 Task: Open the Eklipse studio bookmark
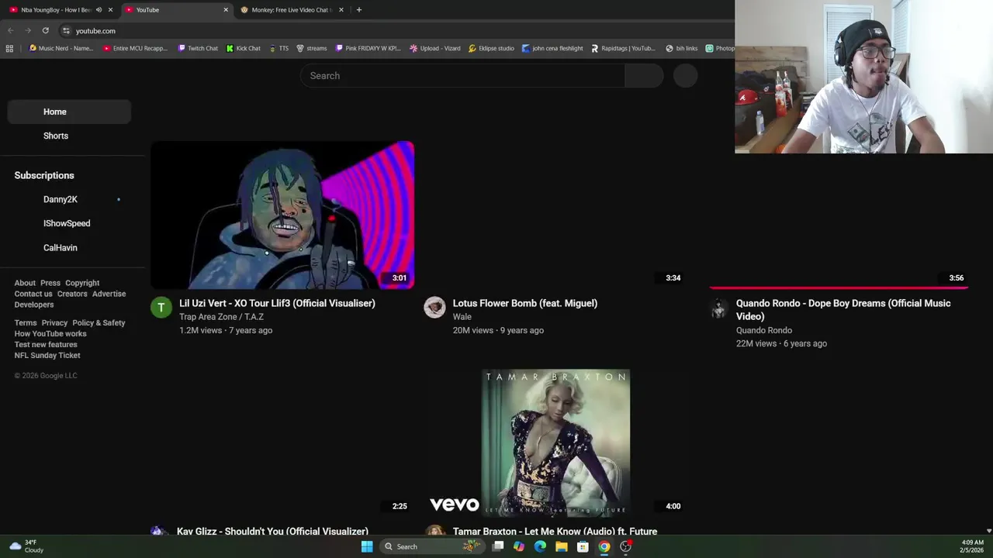491,48
